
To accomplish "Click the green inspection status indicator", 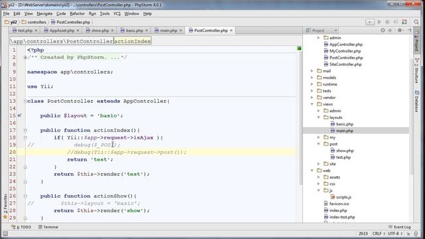I will click(299, 48).
